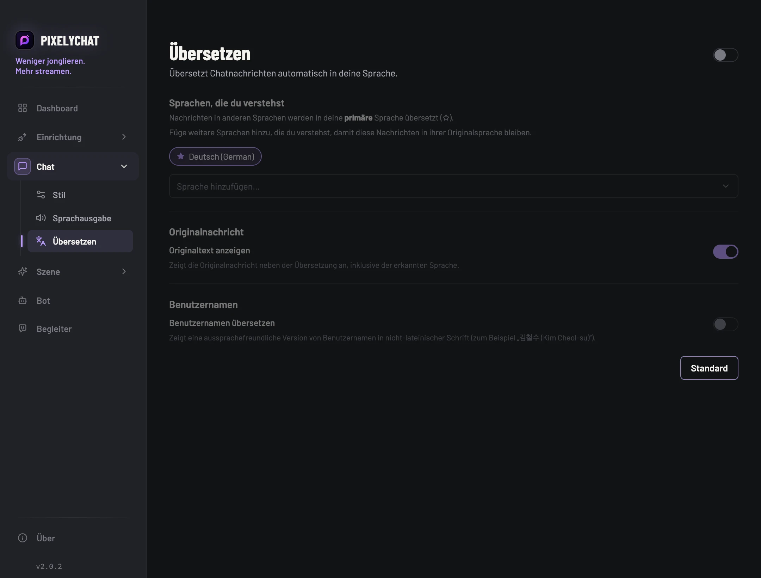Enable Benutzernamen übersetzen switch
Viewport: 761px width, 578px height.
(x=725, y=324)
